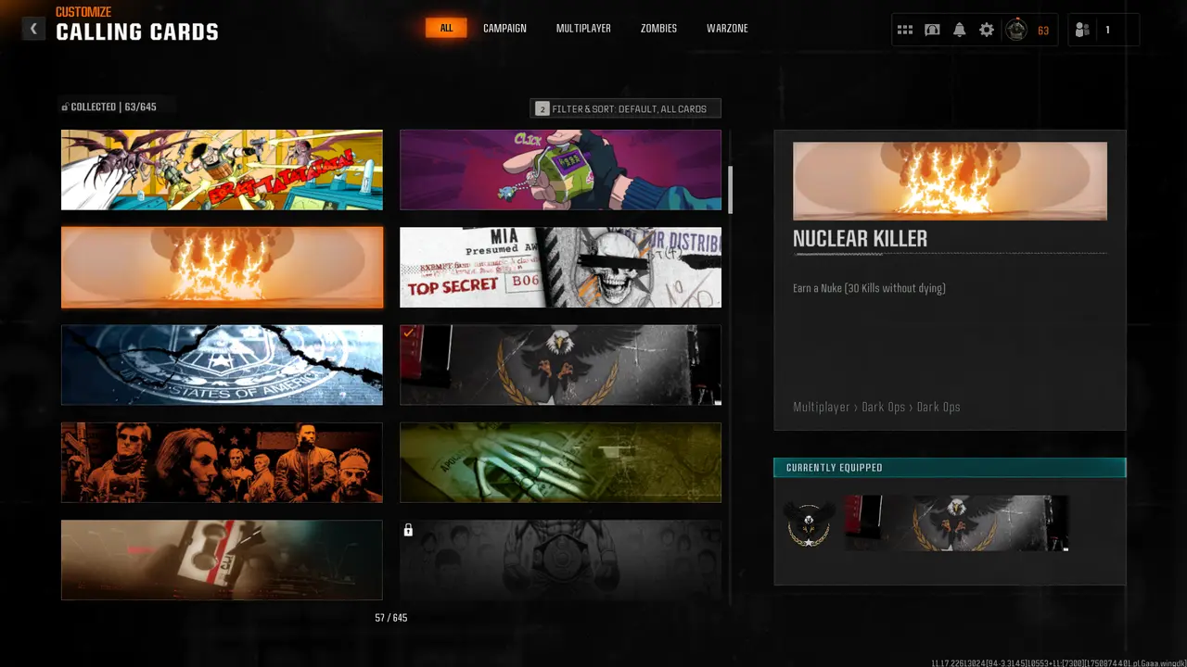Open the notifications bell
Screen dimensions: 1187x667
click(959, 30)
